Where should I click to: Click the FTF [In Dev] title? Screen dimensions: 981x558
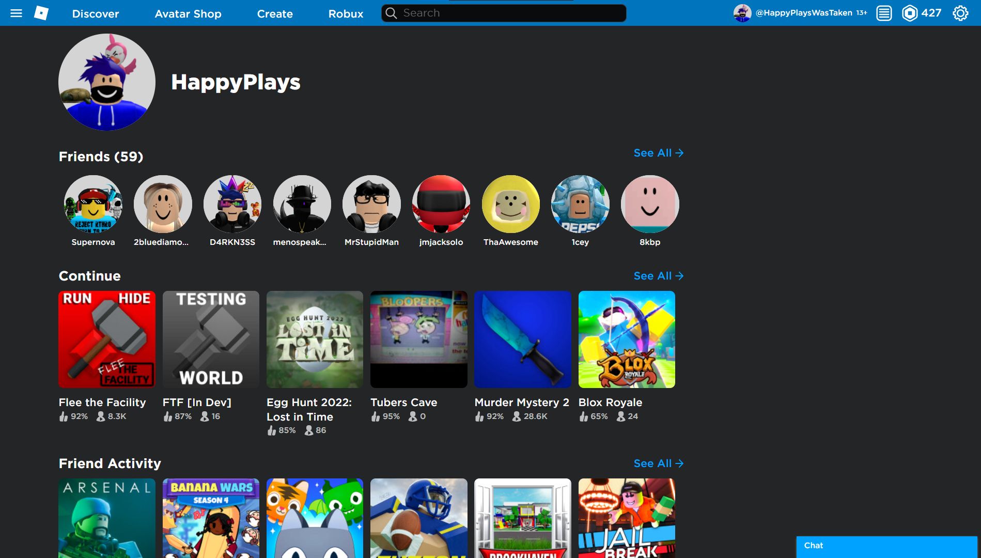(197, 402)
